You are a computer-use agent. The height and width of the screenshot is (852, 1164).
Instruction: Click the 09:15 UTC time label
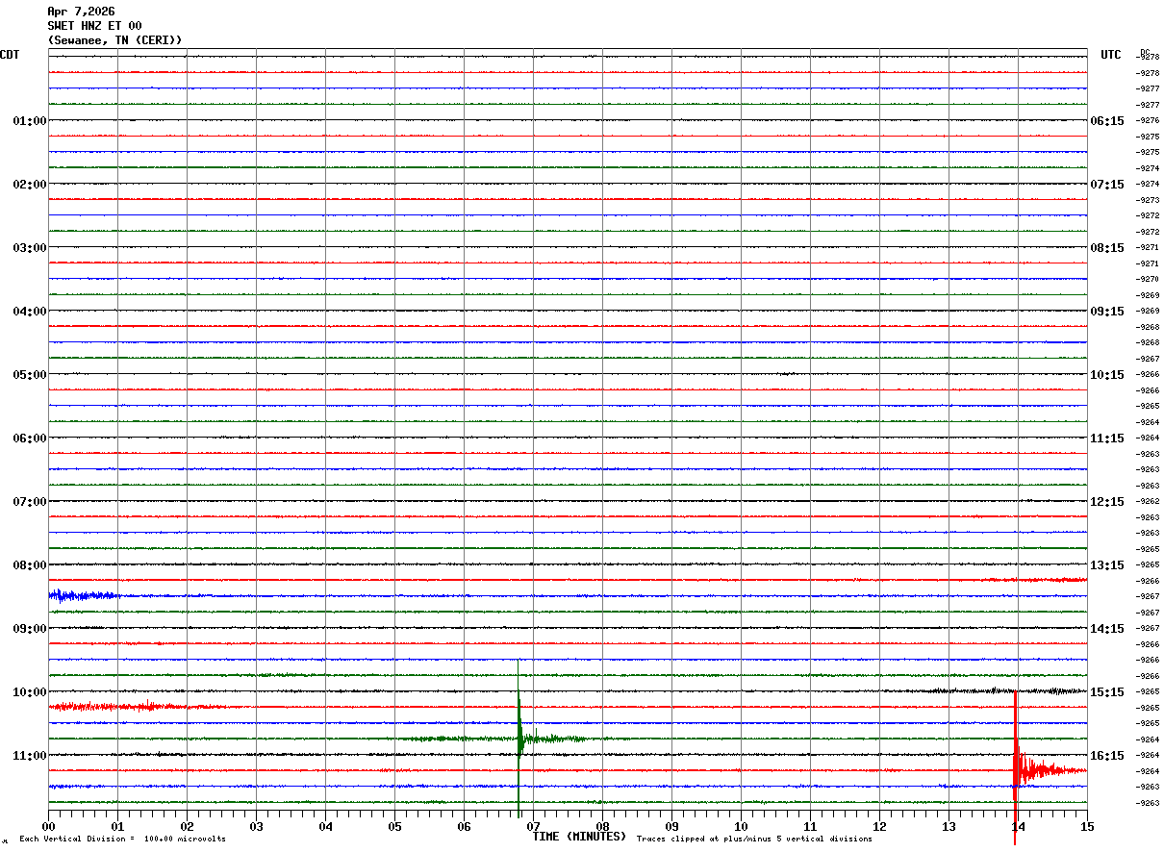pos(1107,312)
